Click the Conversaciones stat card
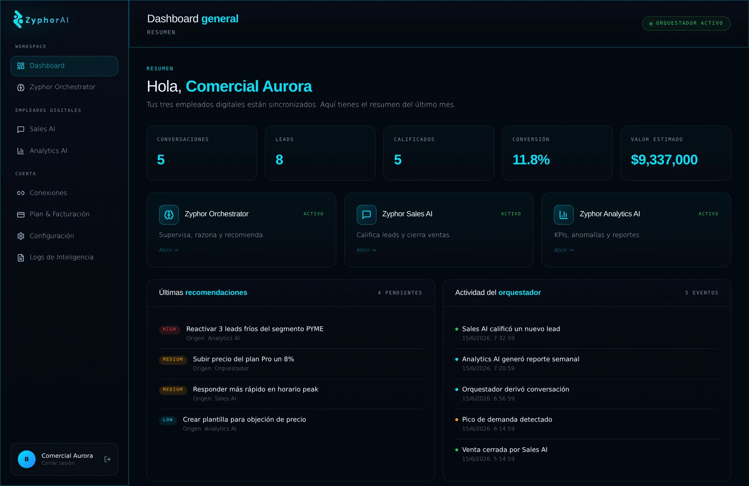This screenshot has height=486, width=749. click(202, 153)
